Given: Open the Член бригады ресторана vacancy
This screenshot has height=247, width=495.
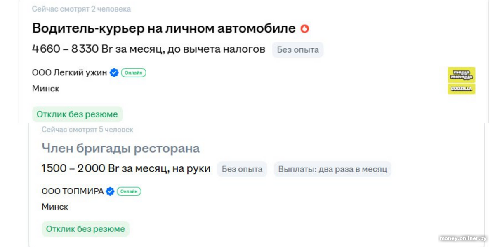Looking at the screenshot, I should [x=120, y=148].
